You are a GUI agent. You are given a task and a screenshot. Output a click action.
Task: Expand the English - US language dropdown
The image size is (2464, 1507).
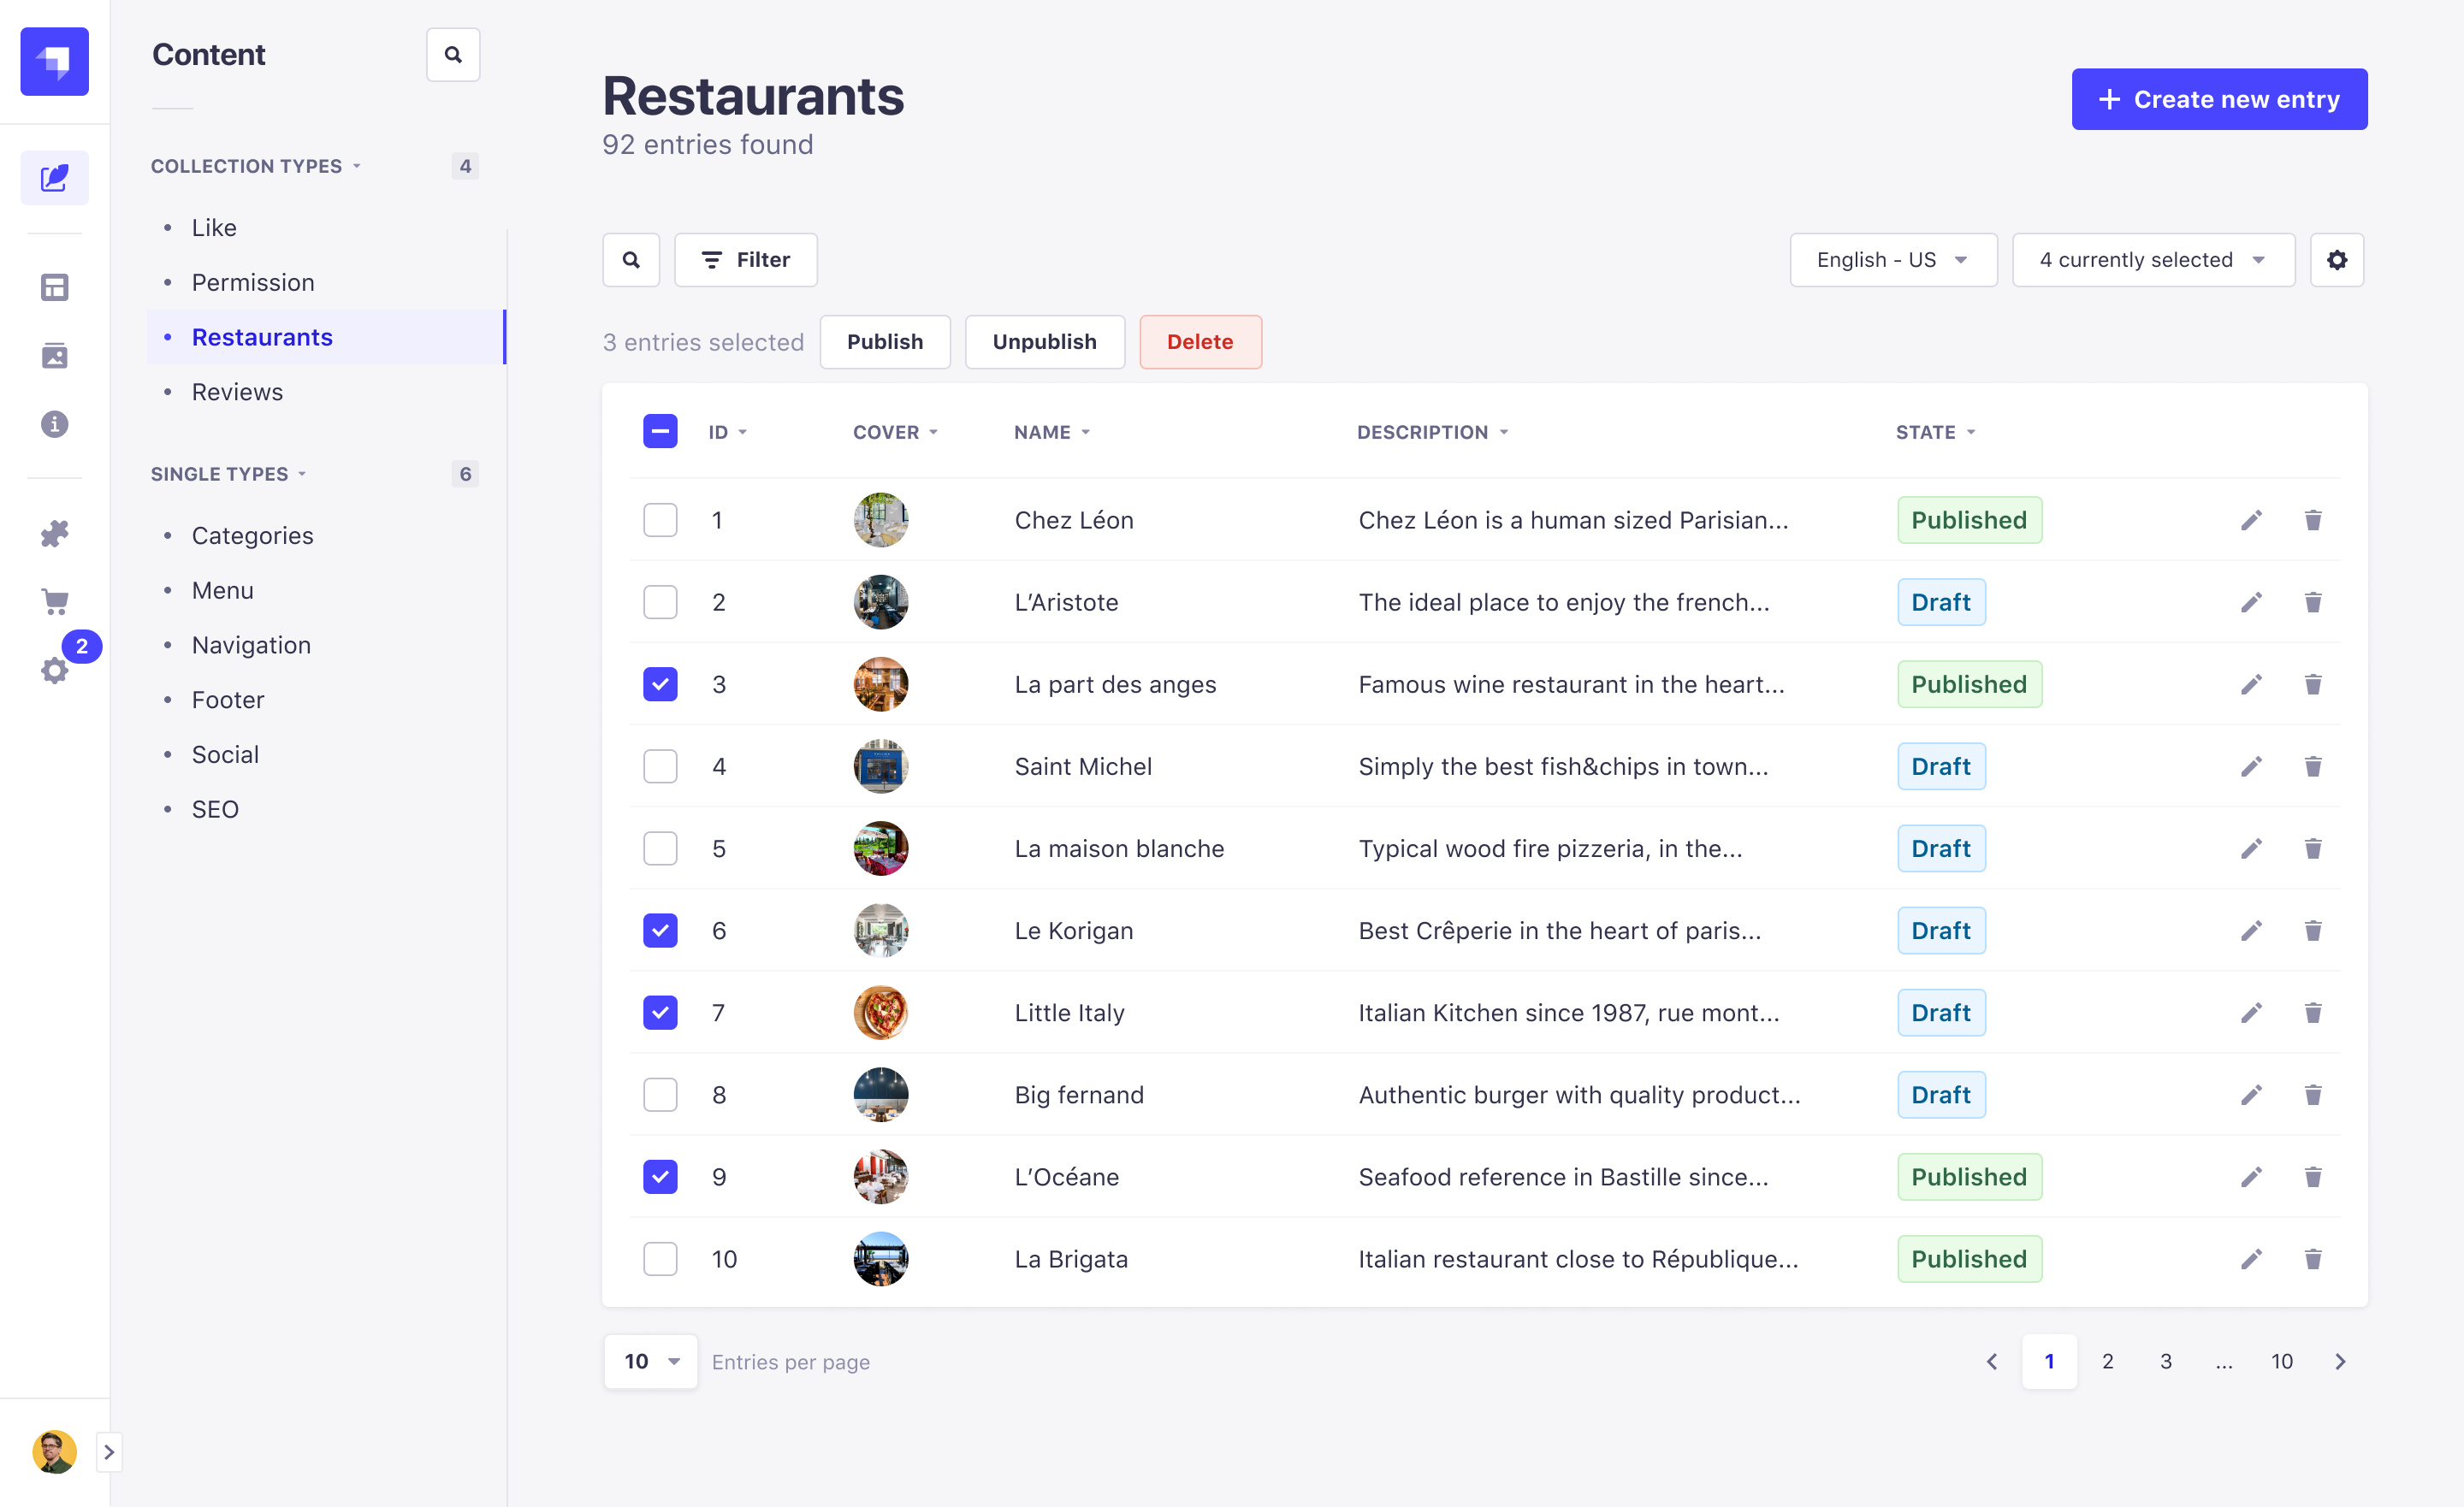click(1892, 258)
